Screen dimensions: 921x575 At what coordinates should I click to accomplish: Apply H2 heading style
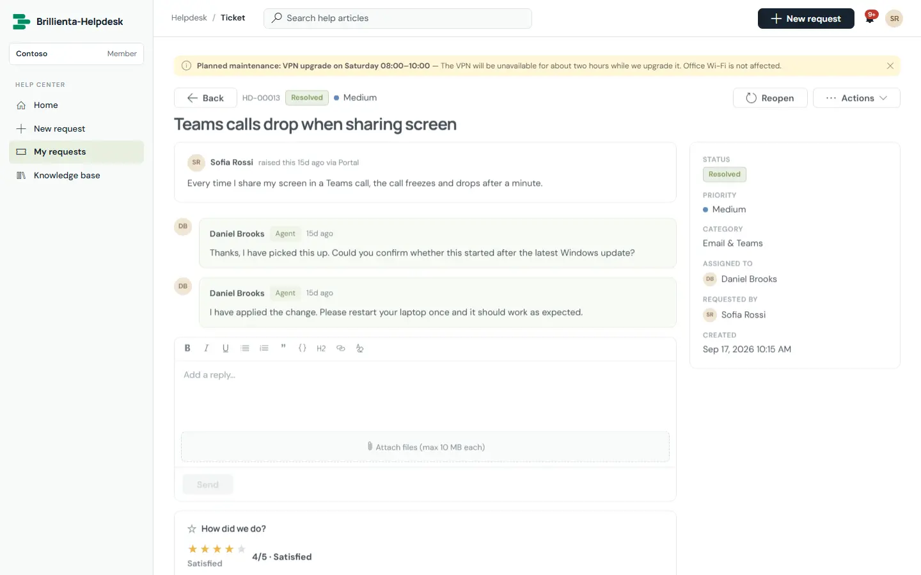(321, 348)
